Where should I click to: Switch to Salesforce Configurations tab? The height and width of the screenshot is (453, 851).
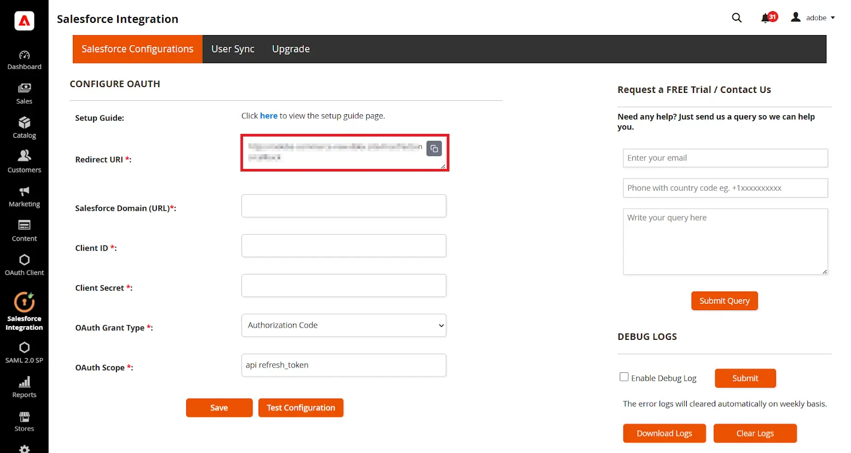138,49
